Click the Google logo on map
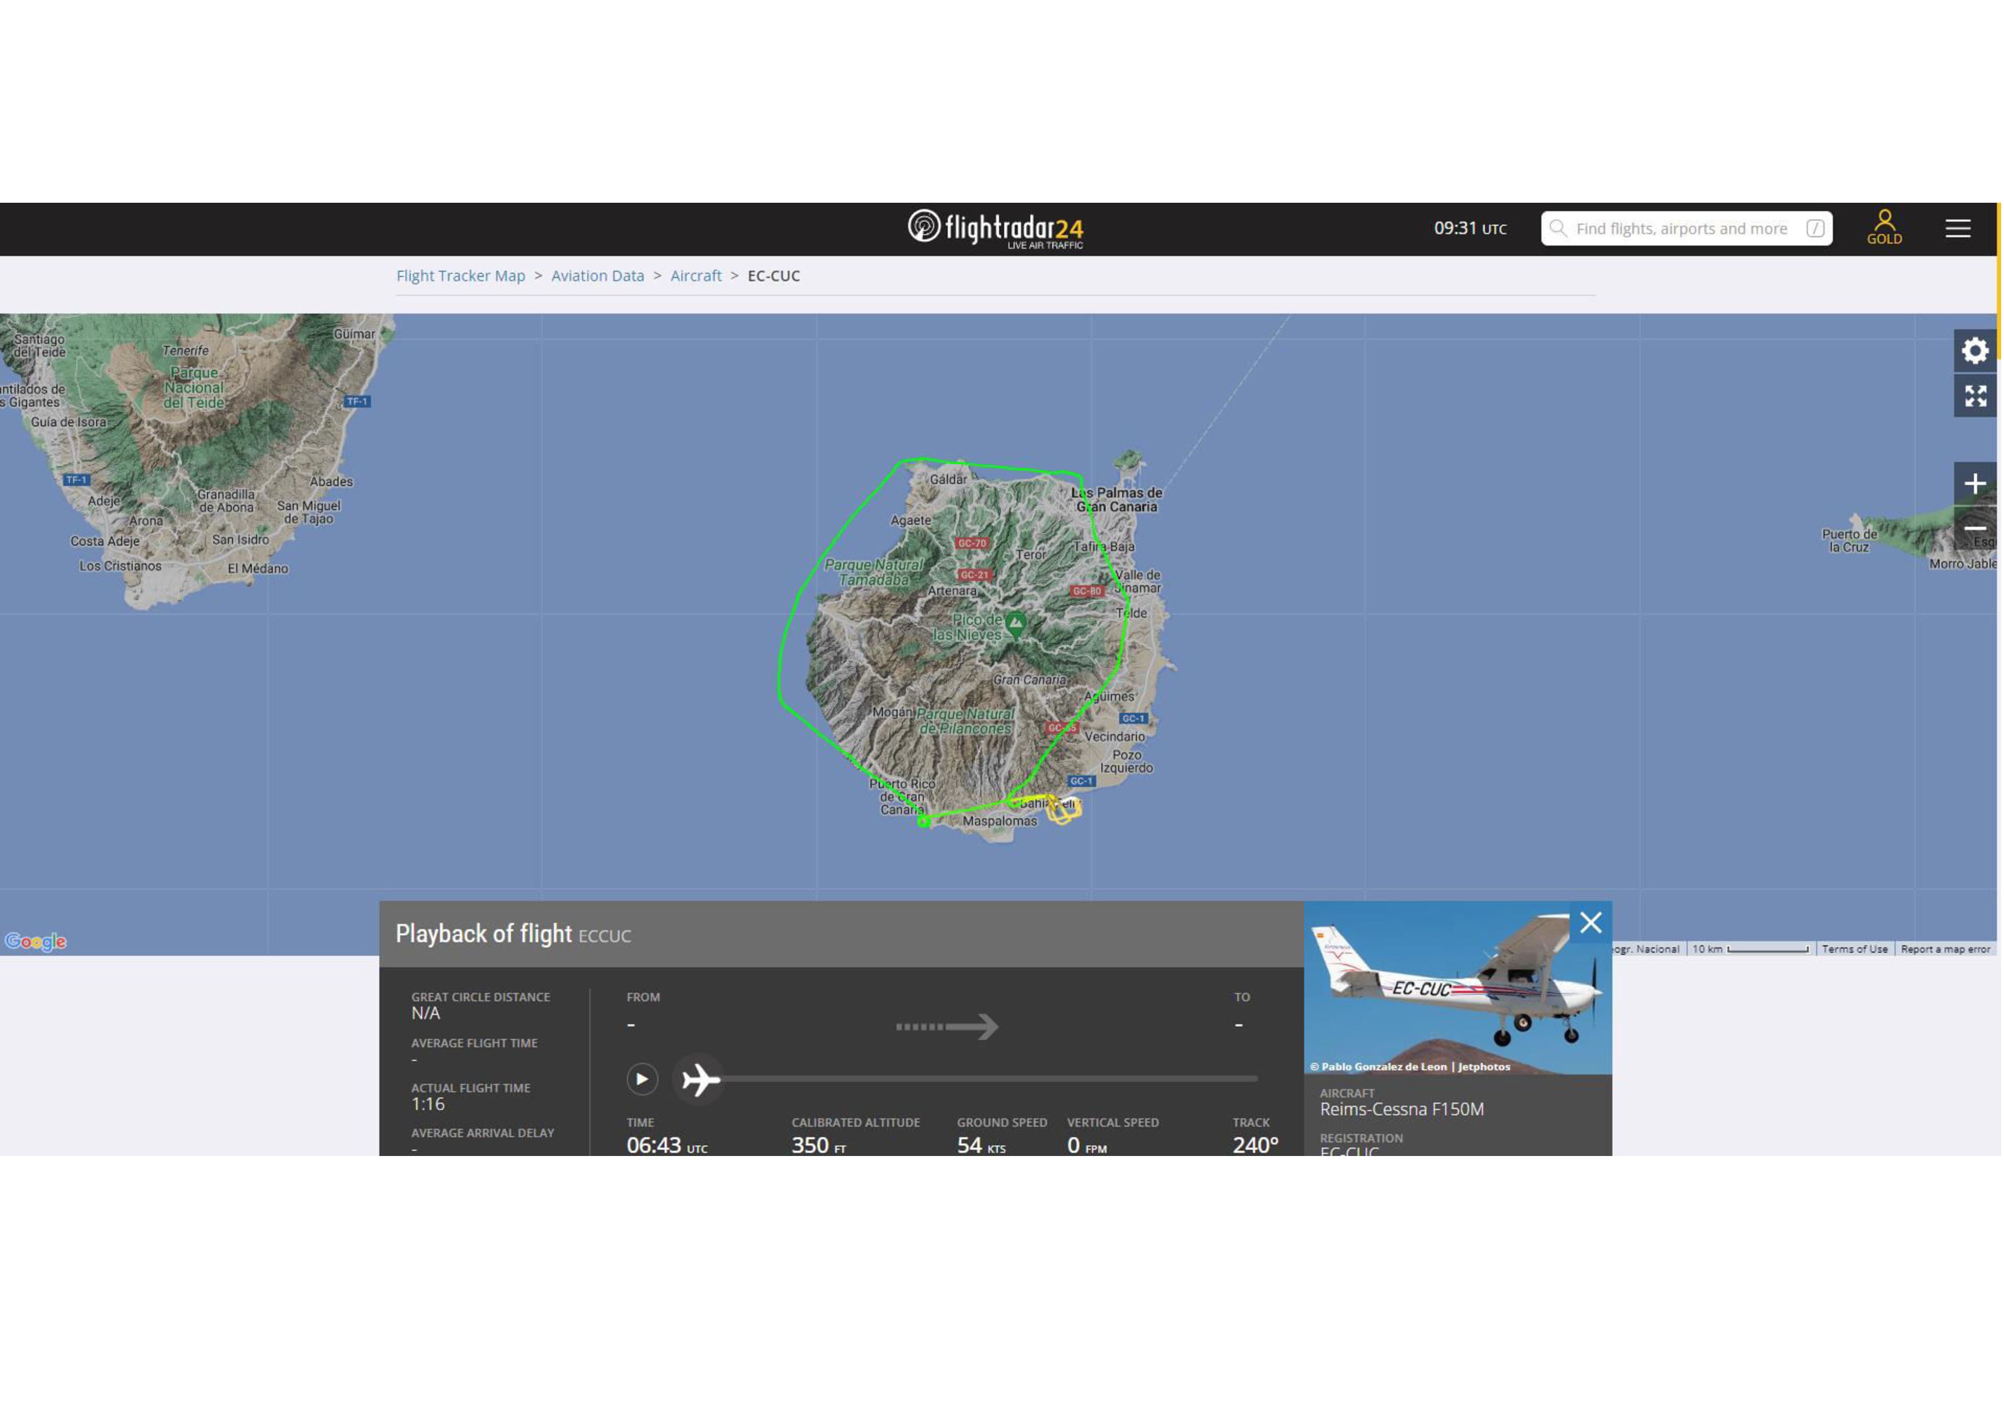 coord(36,941)
